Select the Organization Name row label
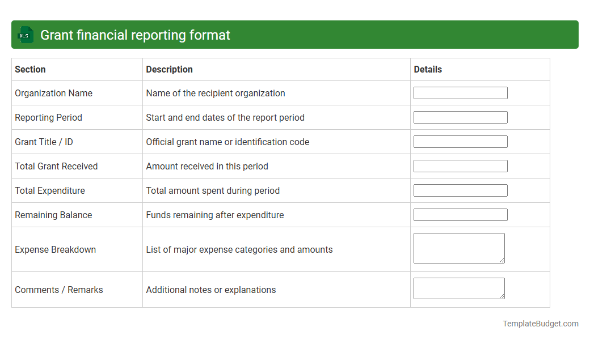590x340 pixels. pyautogui.click(x=55, y=93)
